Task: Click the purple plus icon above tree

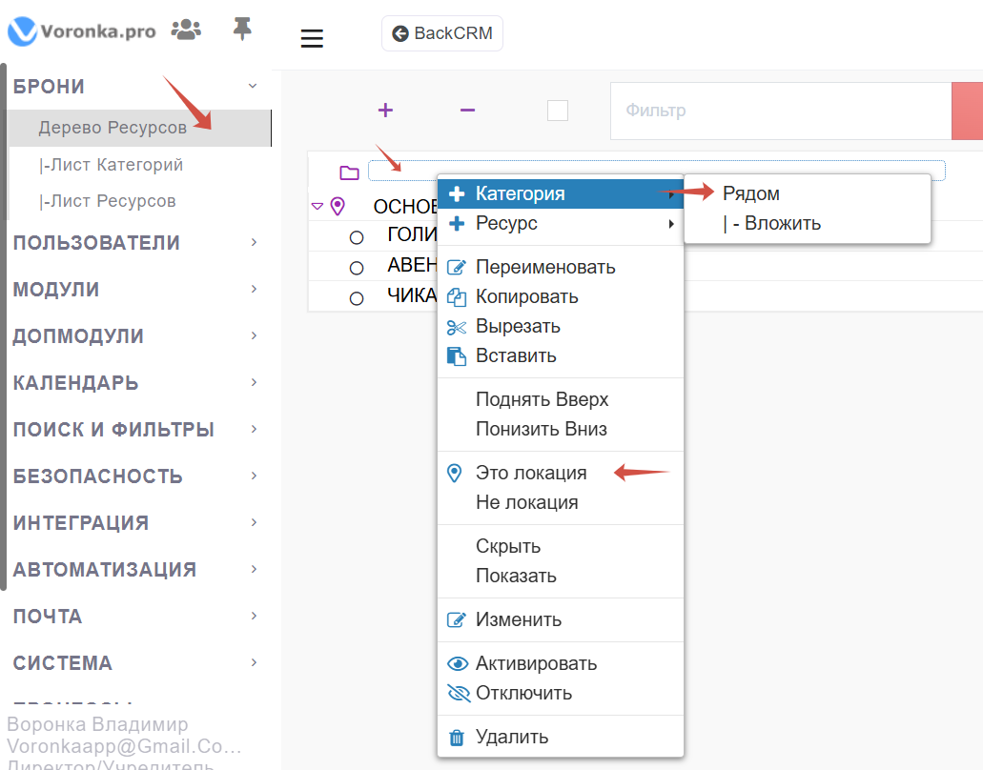Action: pos(385,111)
